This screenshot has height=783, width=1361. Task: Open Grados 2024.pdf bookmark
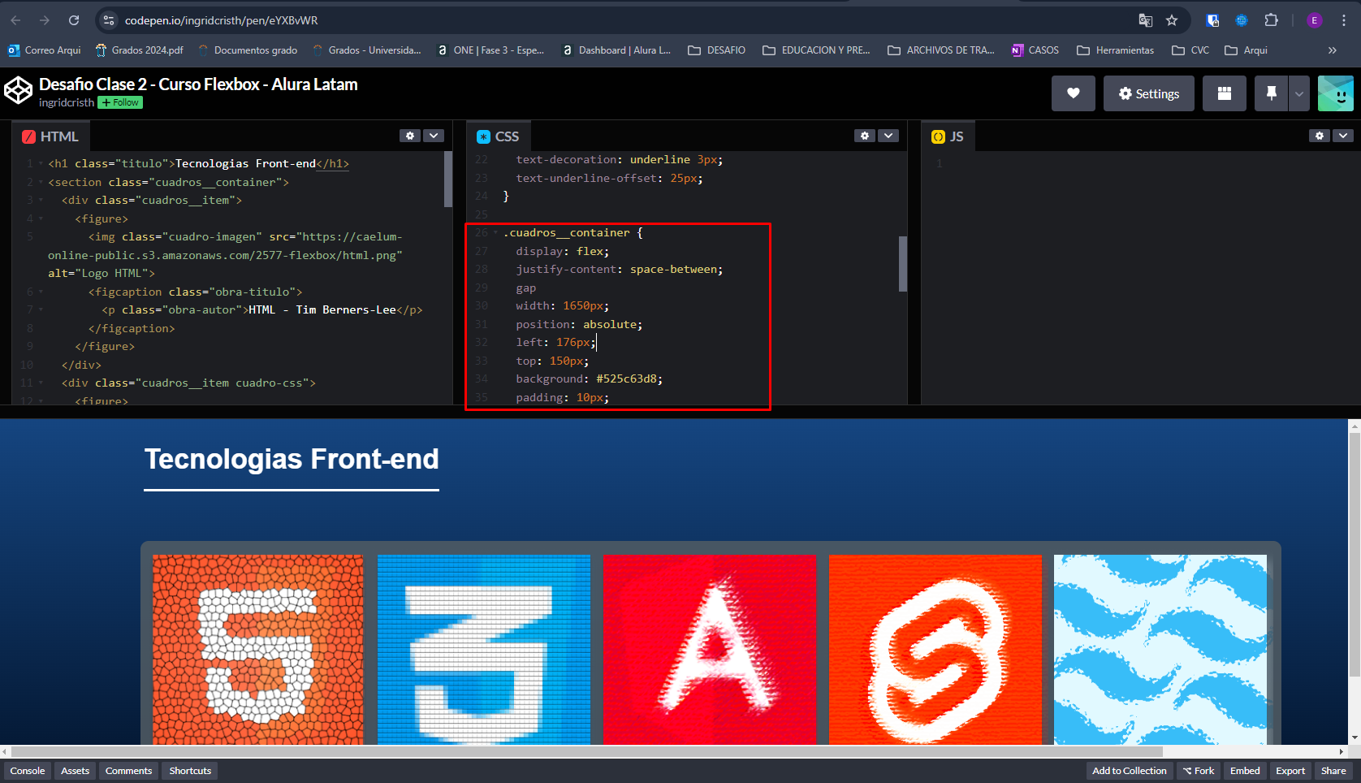click(140, 50)
